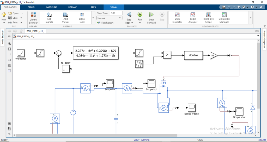Click the Print button
Image resolution: width=267 pixels, height=142 pixels.
tap(13, 22)
